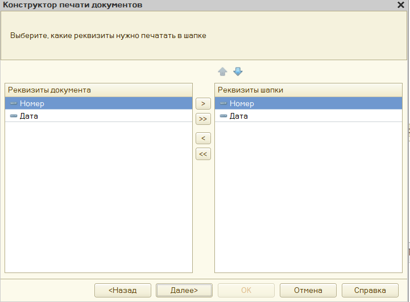
Task: Go back with the <Назад button
Action: coord(123,290)
